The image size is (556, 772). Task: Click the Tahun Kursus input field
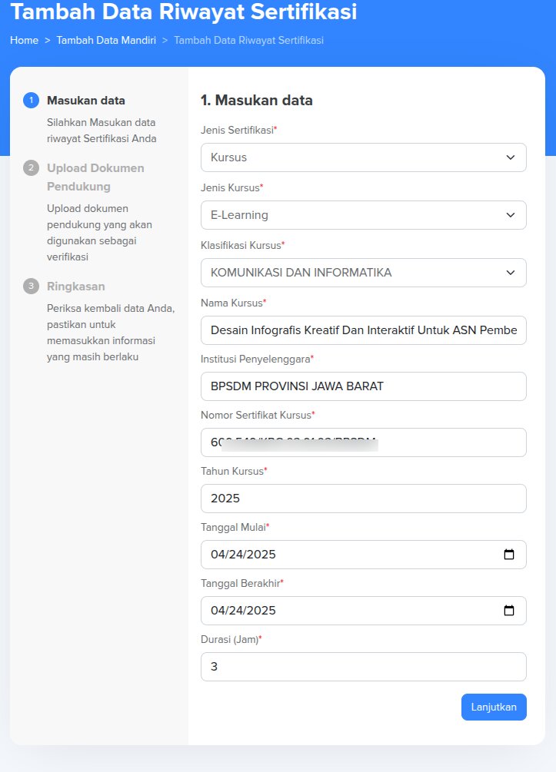[x=363, y=499]
